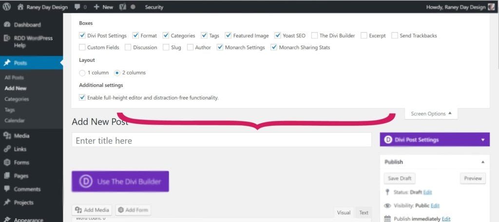Screen dimensions: 499x222
Task: Edit the post Status link
Action: click(x=427, y=192)
